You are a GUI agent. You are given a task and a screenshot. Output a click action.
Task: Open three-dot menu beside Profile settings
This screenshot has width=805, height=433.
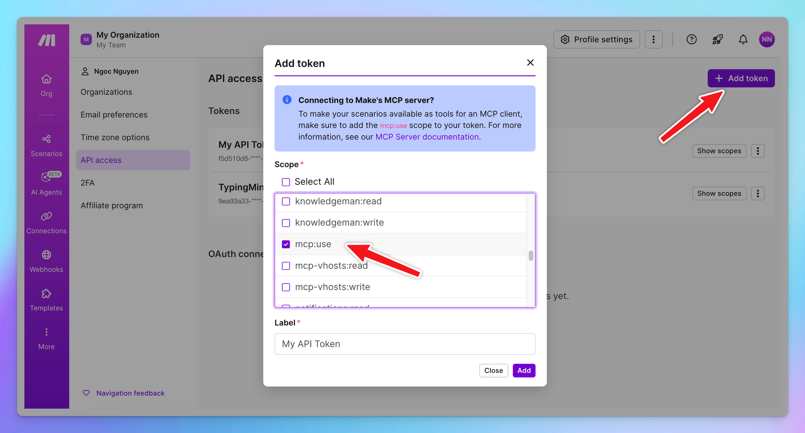point(654,39)
